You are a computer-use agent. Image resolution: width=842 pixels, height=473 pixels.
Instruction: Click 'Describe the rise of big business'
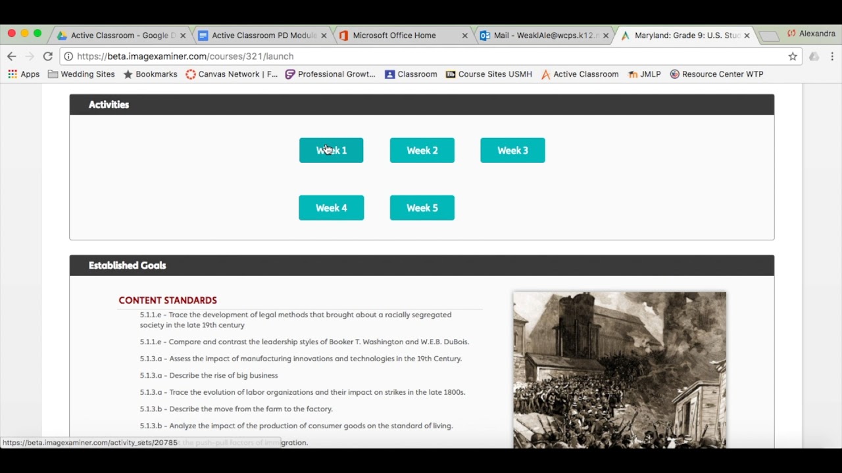pyautogui.click(x=209, y=376)
